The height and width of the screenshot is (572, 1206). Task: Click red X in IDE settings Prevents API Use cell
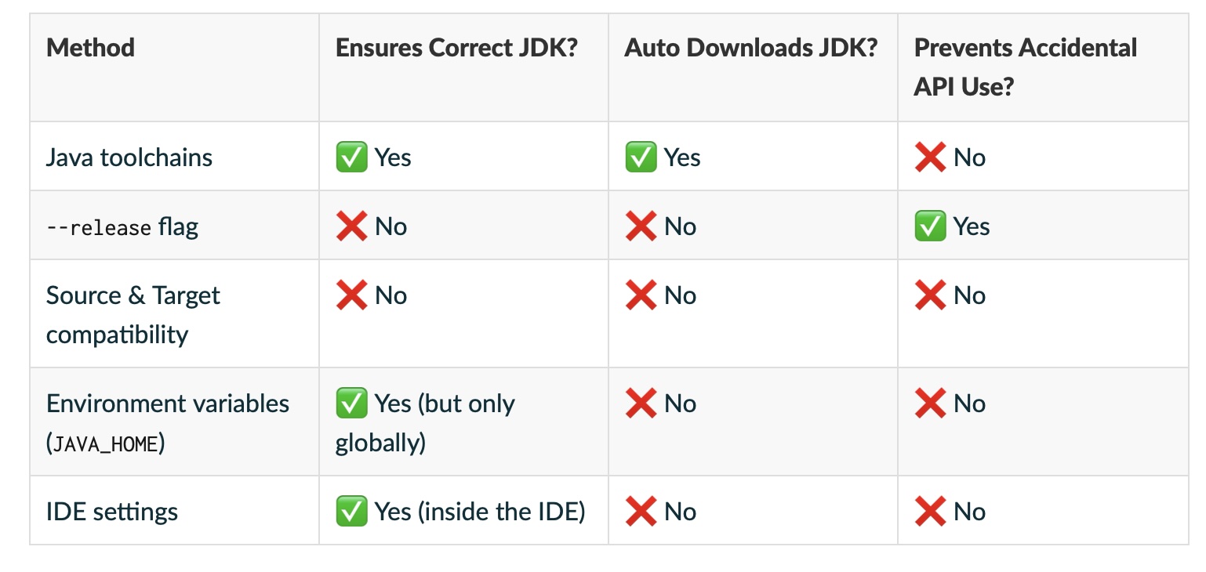click(930, 512)
